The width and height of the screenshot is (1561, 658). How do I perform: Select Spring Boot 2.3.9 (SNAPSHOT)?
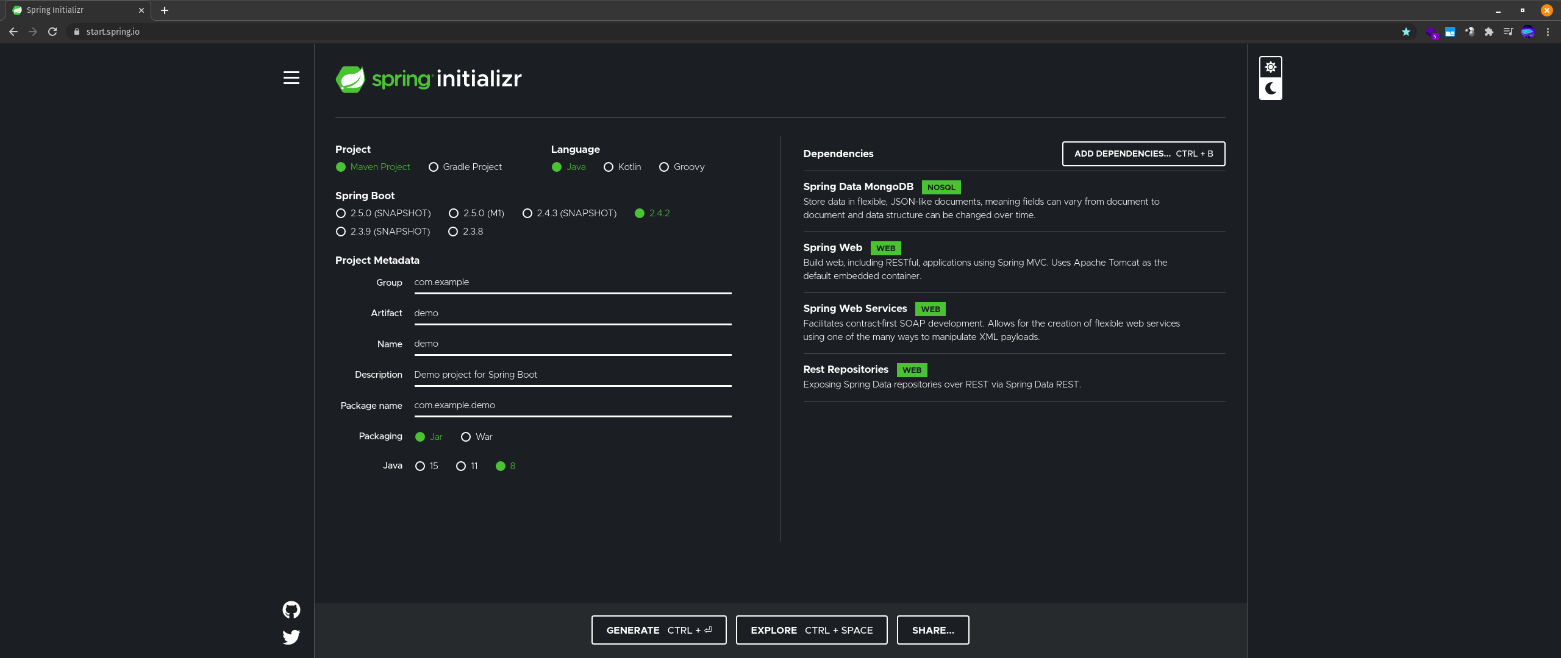[x=383, y=232]
